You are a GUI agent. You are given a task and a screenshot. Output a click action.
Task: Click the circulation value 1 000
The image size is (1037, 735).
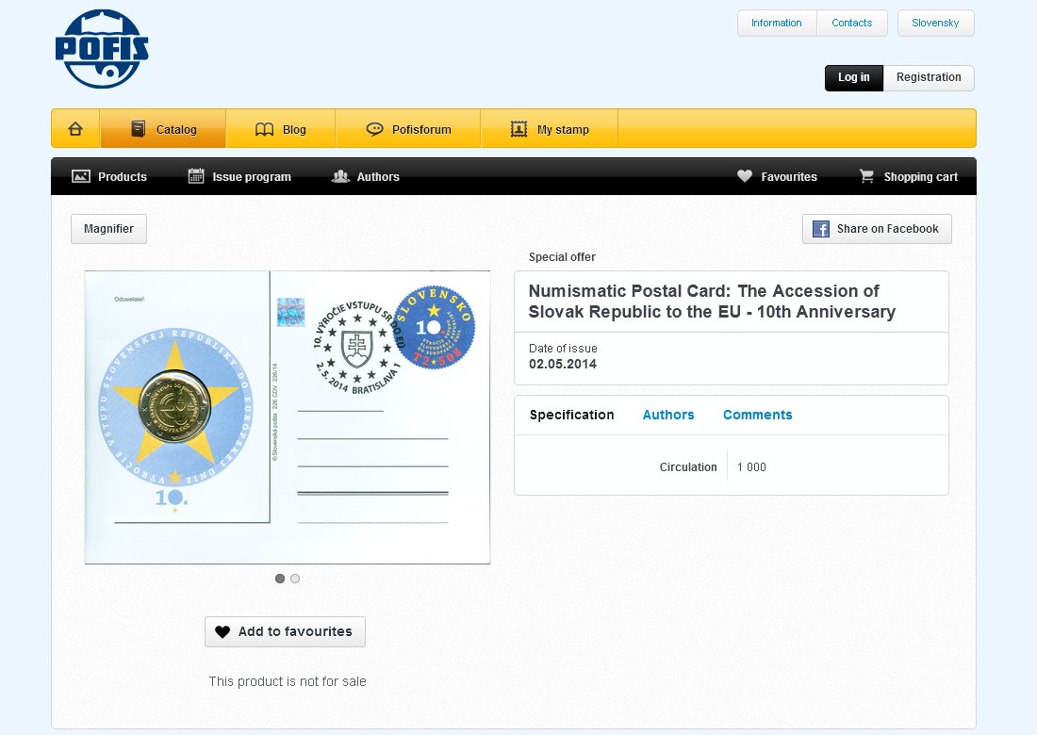coord(751,467)
